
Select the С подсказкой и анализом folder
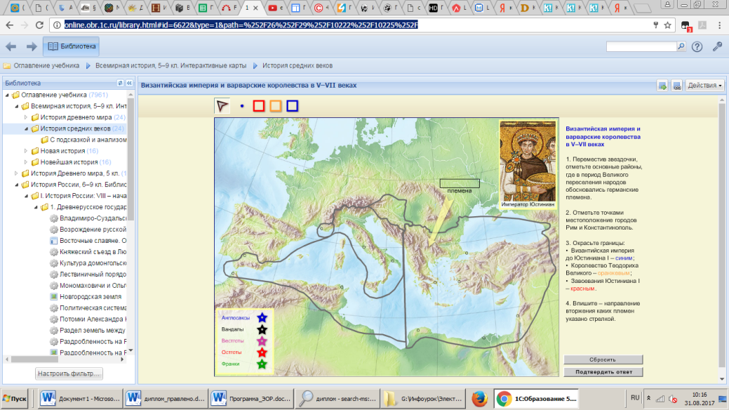click(x=83, y=140)
